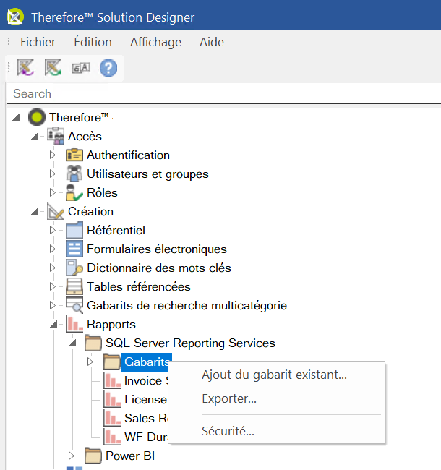The width and height of the screenshot is (441, 470).
Task: Select the Accès tree label
Action: [85, 137]
